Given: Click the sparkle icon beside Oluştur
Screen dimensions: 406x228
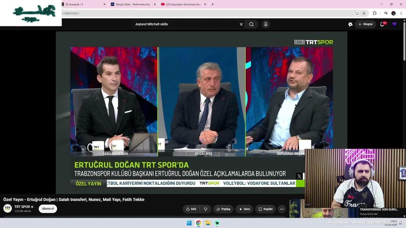Looking at the screenshot, I should 350,24.
